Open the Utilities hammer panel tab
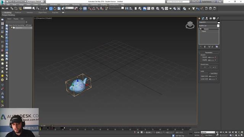 pos(218,19)
